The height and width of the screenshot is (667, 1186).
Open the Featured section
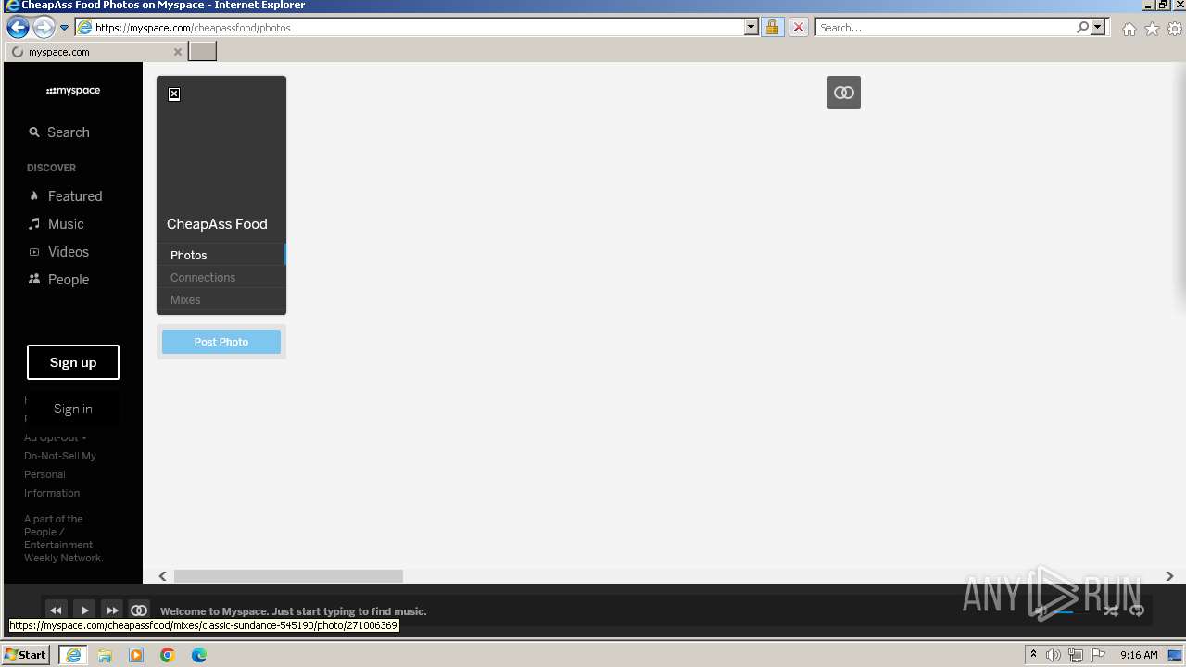(x=66, y=196)
